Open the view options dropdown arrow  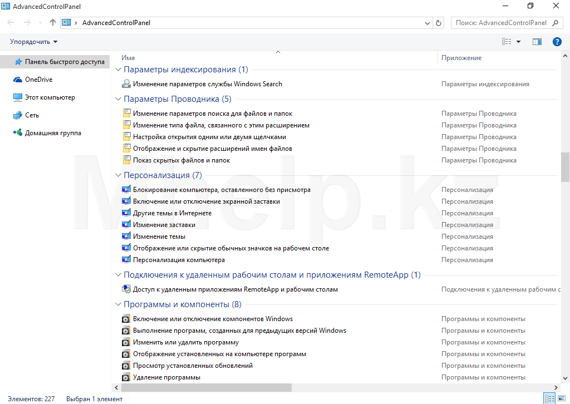point(518,42)
